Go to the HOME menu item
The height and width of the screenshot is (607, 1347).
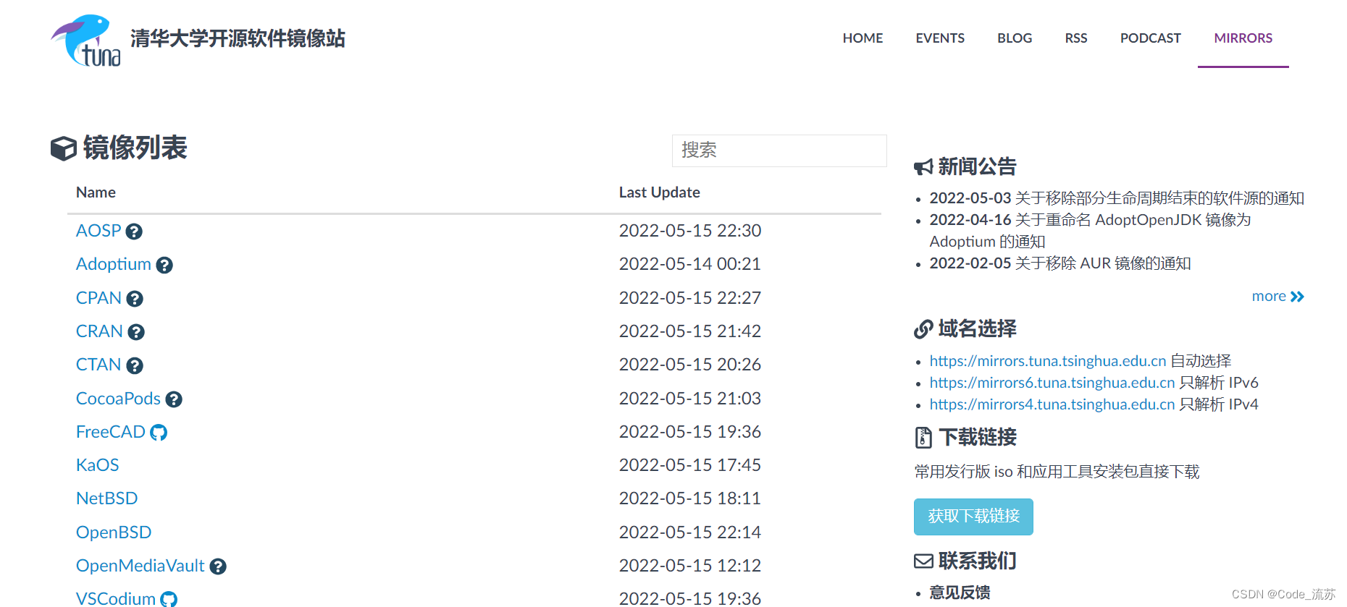pos(863,38)
